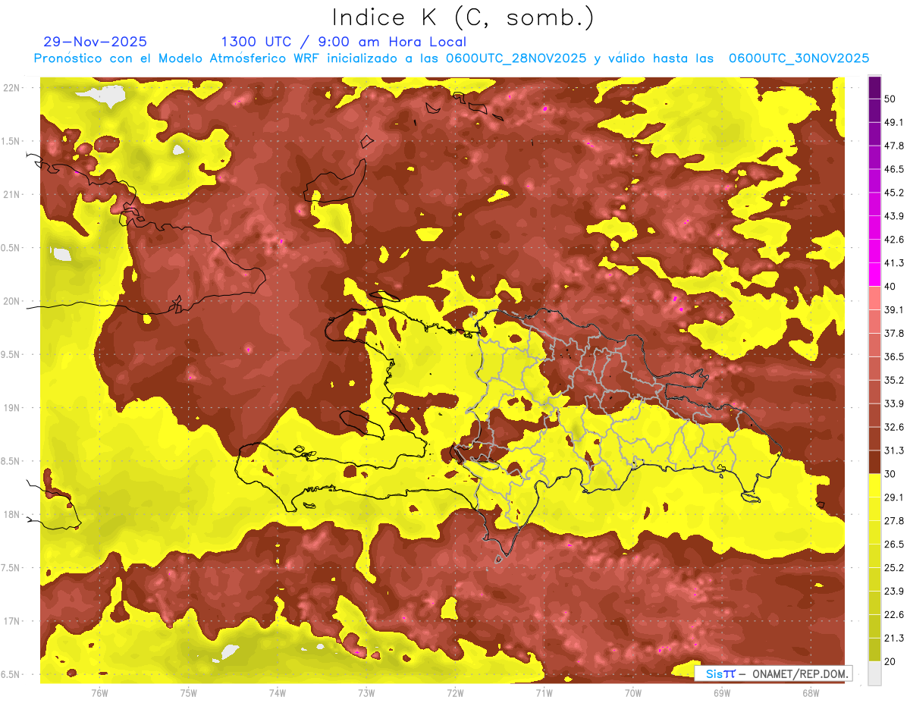This screenshot has width=910, height=703.
Task: Click the legend value '43.9'
Action: (894, 216)
